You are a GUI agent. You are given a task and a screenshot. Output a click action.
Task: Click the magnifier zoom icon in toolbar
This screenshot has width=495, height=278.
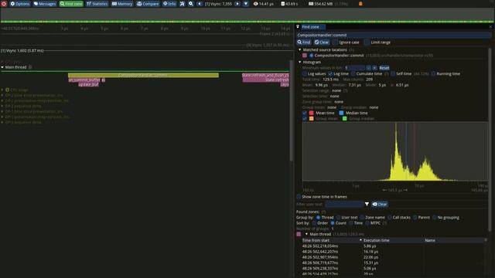tap(191, 4)
